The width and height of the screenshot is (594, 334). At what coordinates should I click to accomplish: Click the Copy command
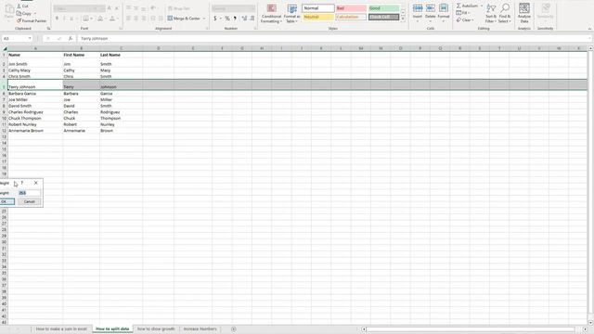(x=24, y=13)
